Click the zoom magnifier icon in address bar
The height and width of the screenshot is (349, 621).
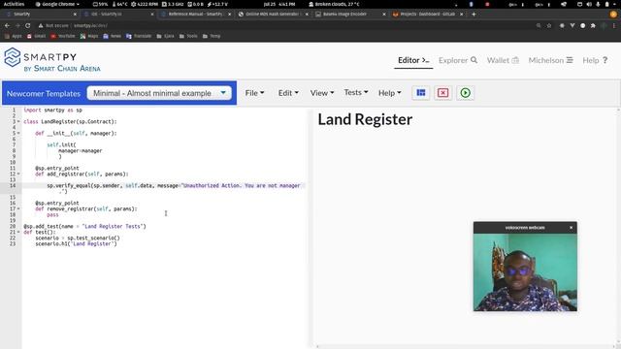[539, 25]
